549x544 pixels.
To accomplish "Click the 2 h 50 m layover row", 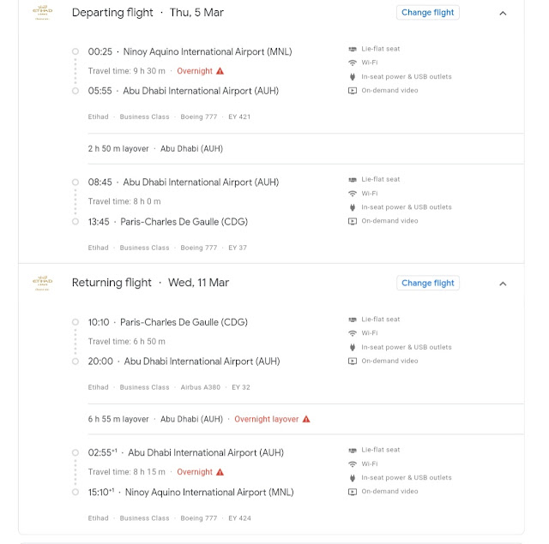I will click(155, 148).
